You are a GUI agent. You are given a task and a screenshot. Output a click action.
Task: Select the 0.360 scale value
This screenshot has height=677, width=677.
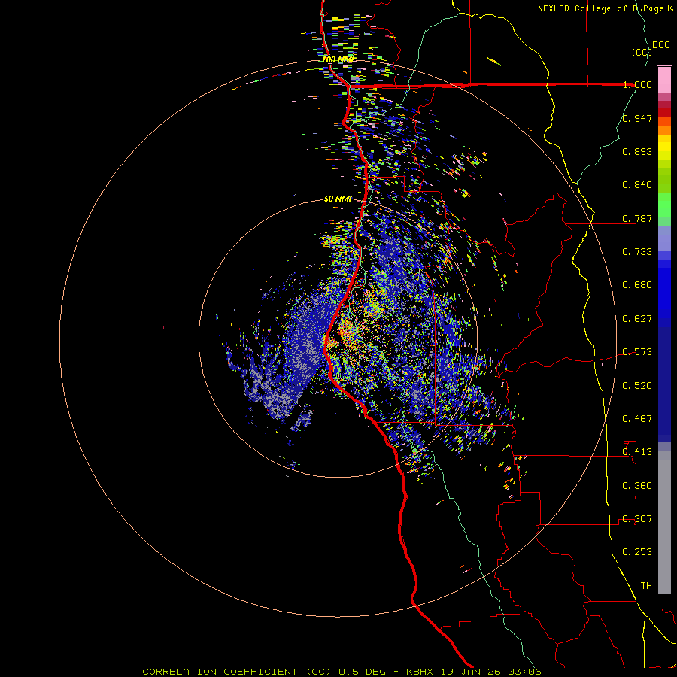click(637, 486)
